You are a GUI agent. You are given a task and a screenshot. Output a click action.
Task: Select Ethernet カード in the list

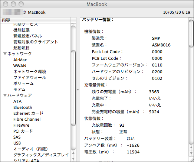28,113
